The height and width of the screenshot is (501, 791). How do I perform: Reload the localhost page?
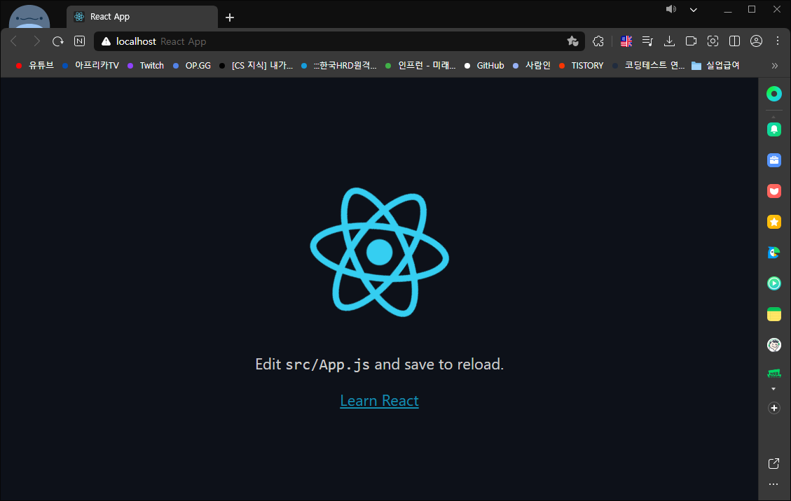tap(58, 41)
